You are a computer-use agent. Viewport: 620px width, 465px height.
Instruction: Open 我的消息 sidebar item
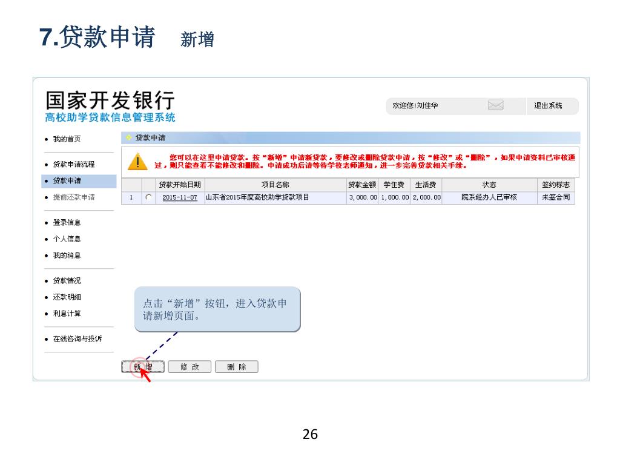point(67,256)
